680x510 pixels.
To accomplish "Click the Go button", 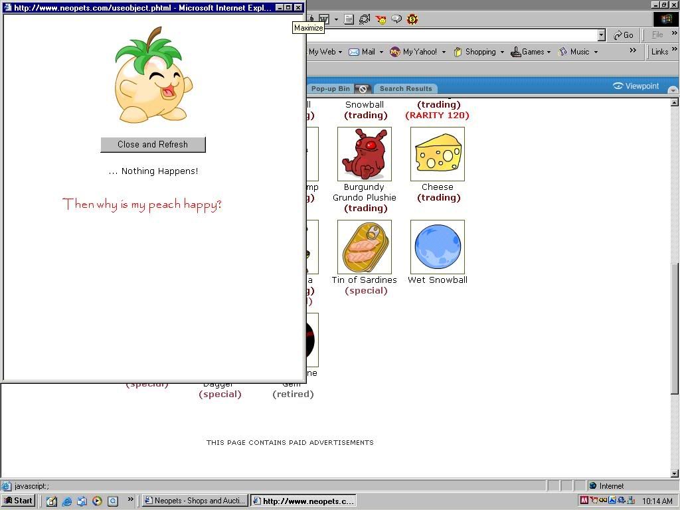I will click(623, 35).
